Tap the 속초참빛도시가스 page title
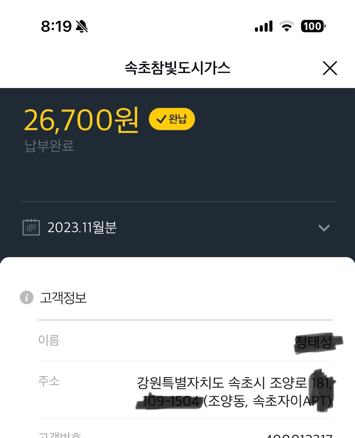 click(x=177, y=68)
